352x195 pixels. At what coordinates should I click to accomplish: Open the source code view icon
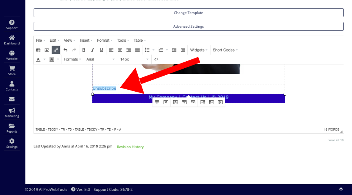point(156,59)
